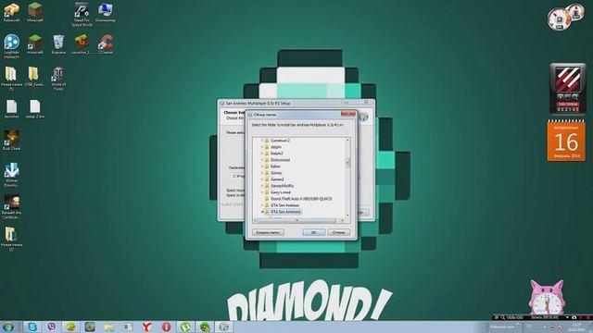Expand the Garry's mod folder node

coord(261,192)
